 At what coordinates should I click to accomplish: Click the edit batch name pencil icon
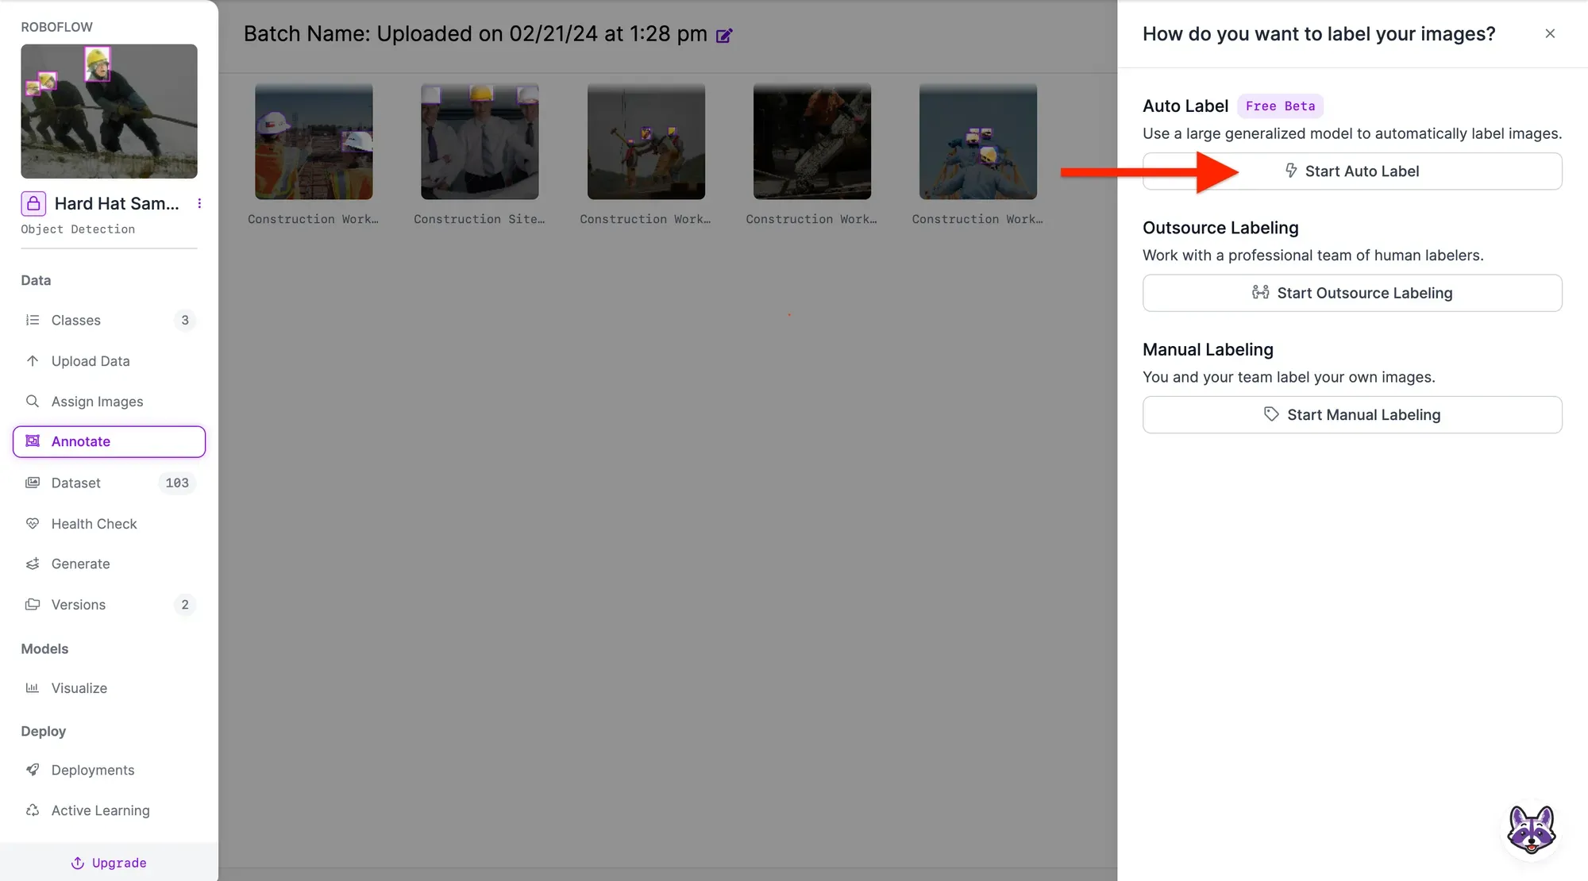(723, 36)
